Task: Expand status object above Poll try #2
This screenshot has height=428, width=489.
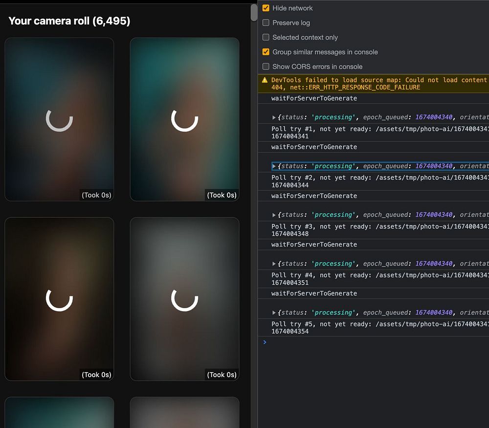Action: [274, 166]
